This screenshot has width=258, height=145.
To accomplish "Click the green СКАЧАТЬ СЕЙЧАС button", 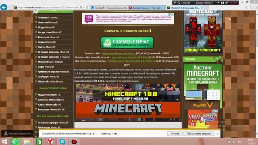I will [127, 43].
